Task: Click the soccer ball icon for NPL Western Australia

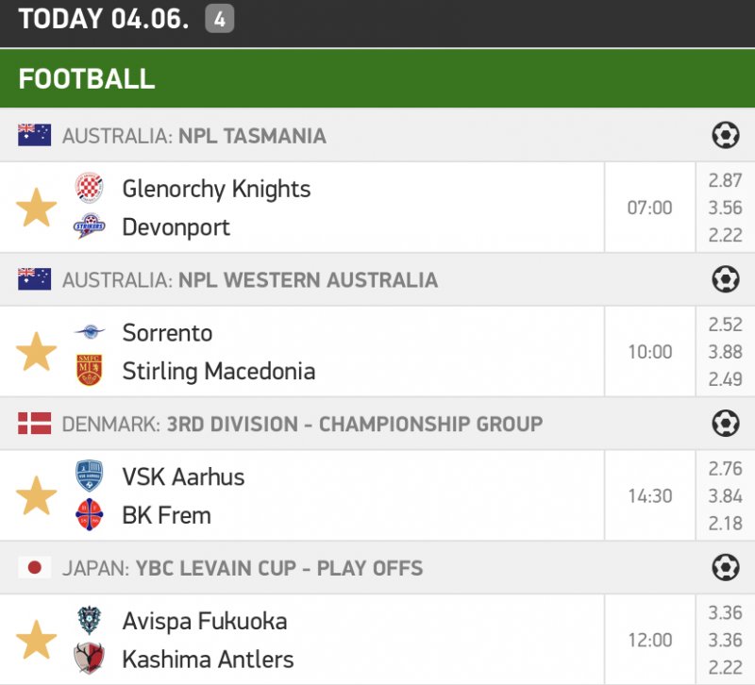Action: click(725, 279)
